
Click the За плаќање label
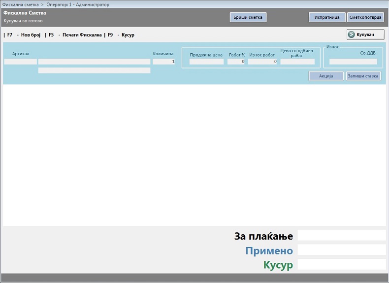tap(263, 236)
